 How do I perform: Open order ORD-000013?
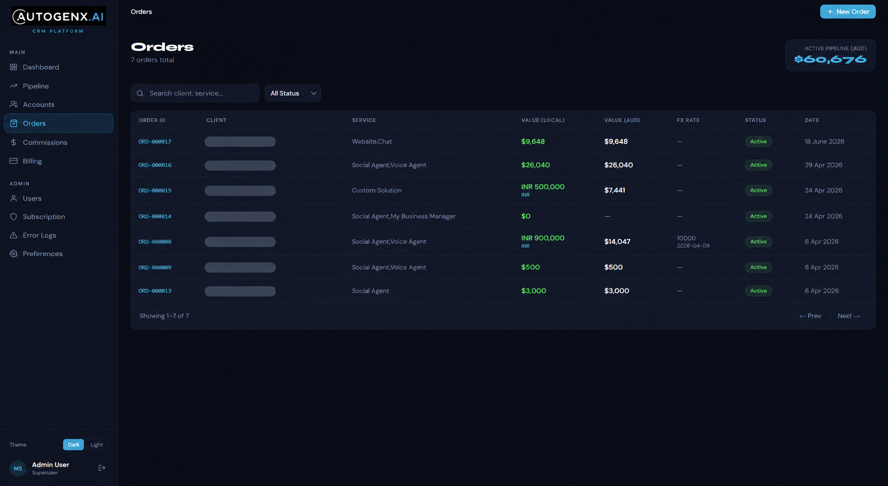pos(155,291)
